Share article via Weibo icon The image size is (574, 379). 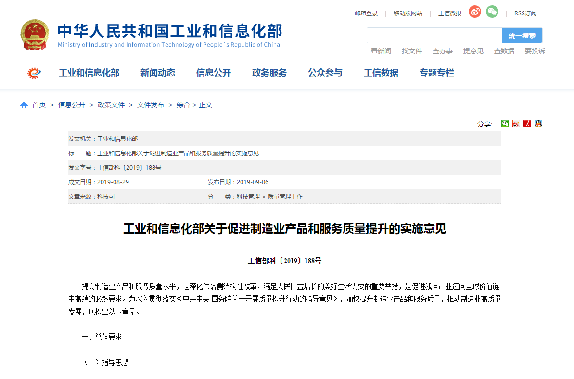516,124
